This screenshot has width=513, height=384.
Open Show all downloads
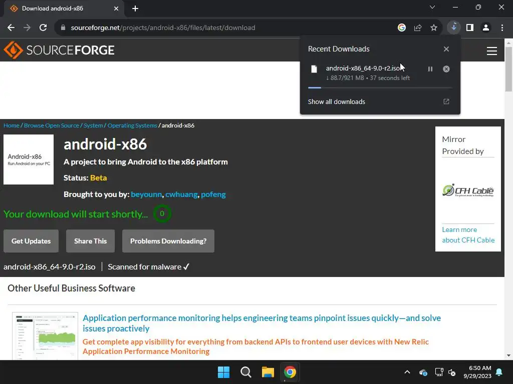click(x=336, y=102)
